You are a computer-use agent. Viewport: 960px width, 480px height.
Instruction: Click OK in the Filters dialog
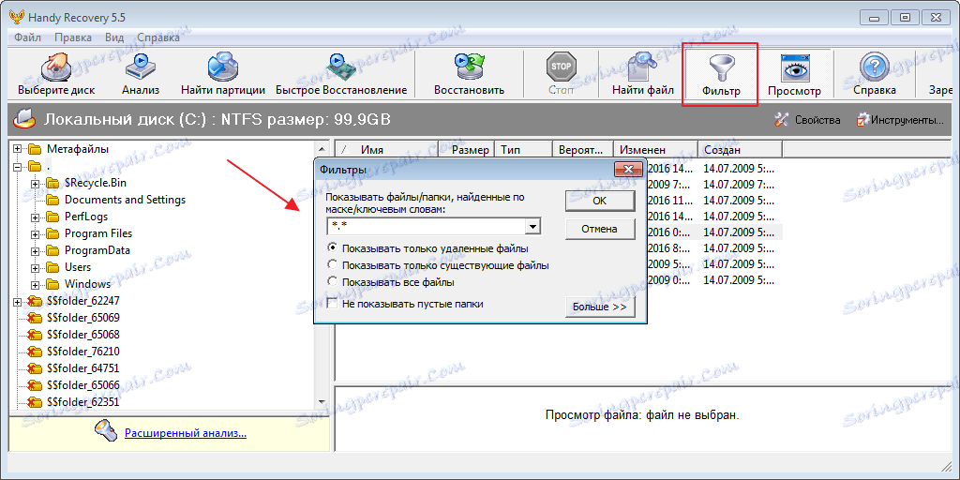tap(600, 201)
